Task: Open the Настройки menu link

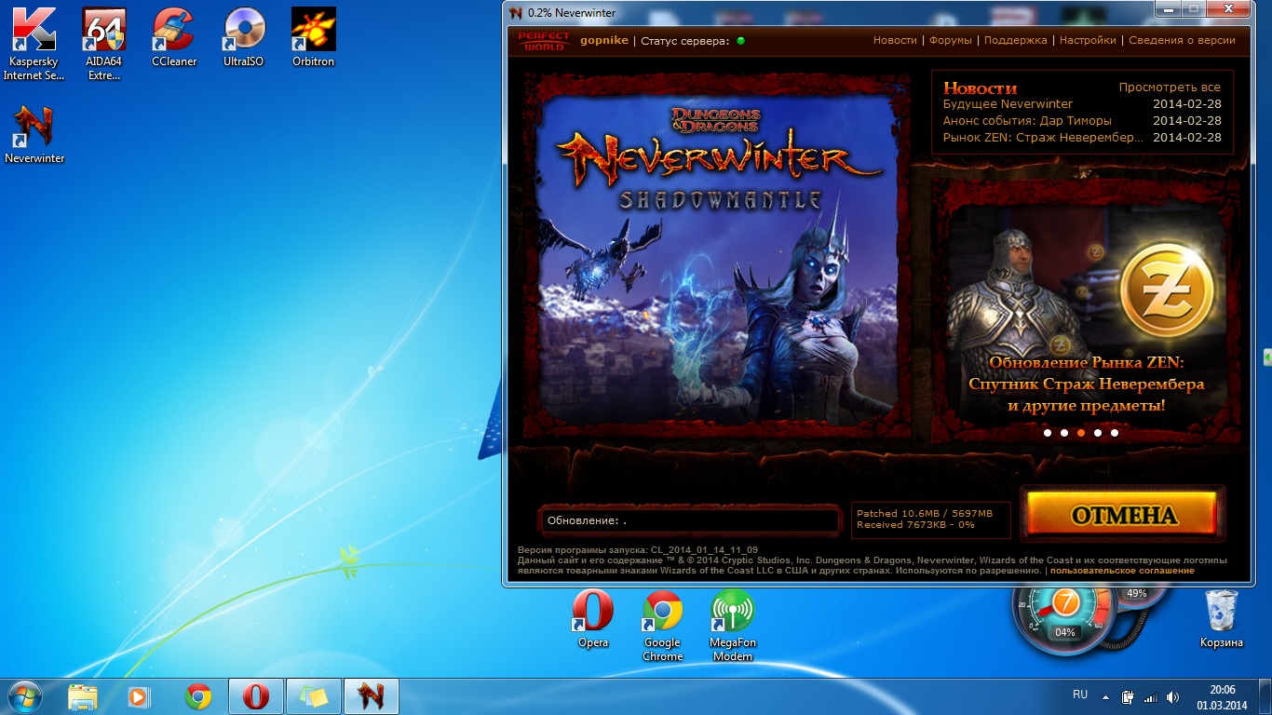Action: pyautogui.click(x=1088, y=41)
